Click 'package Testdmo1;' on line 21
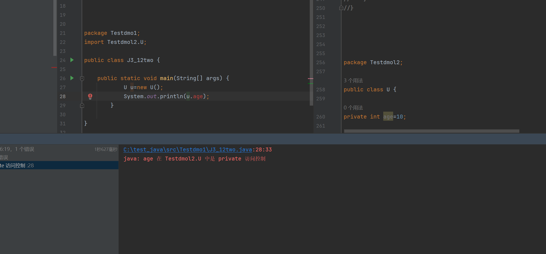Screen dimensions: 546x254 click(x=112, y=33)
